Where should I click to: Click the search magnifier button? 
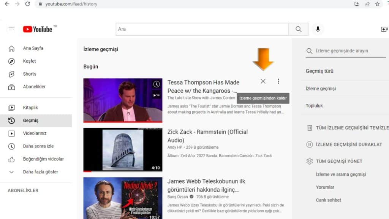299,29
